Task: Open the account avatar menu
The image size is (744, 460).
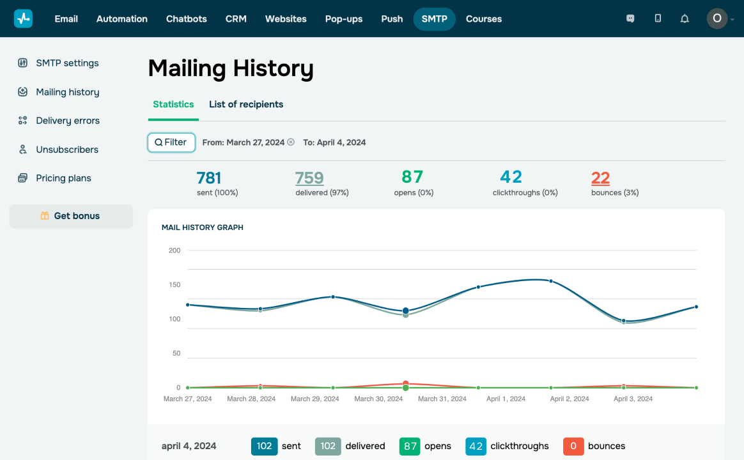Action: (717, 19)
